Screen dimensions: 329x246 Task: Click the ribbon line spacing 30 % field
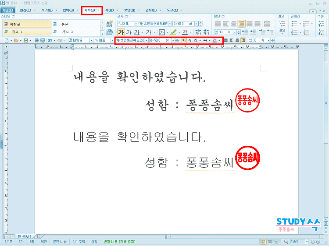point(223,32)
